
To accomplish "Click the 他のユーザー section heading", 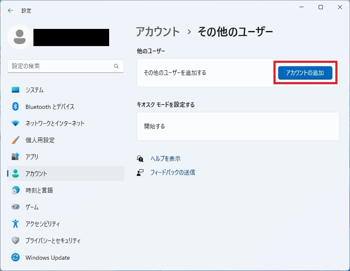I will click(x=151, y=51).
